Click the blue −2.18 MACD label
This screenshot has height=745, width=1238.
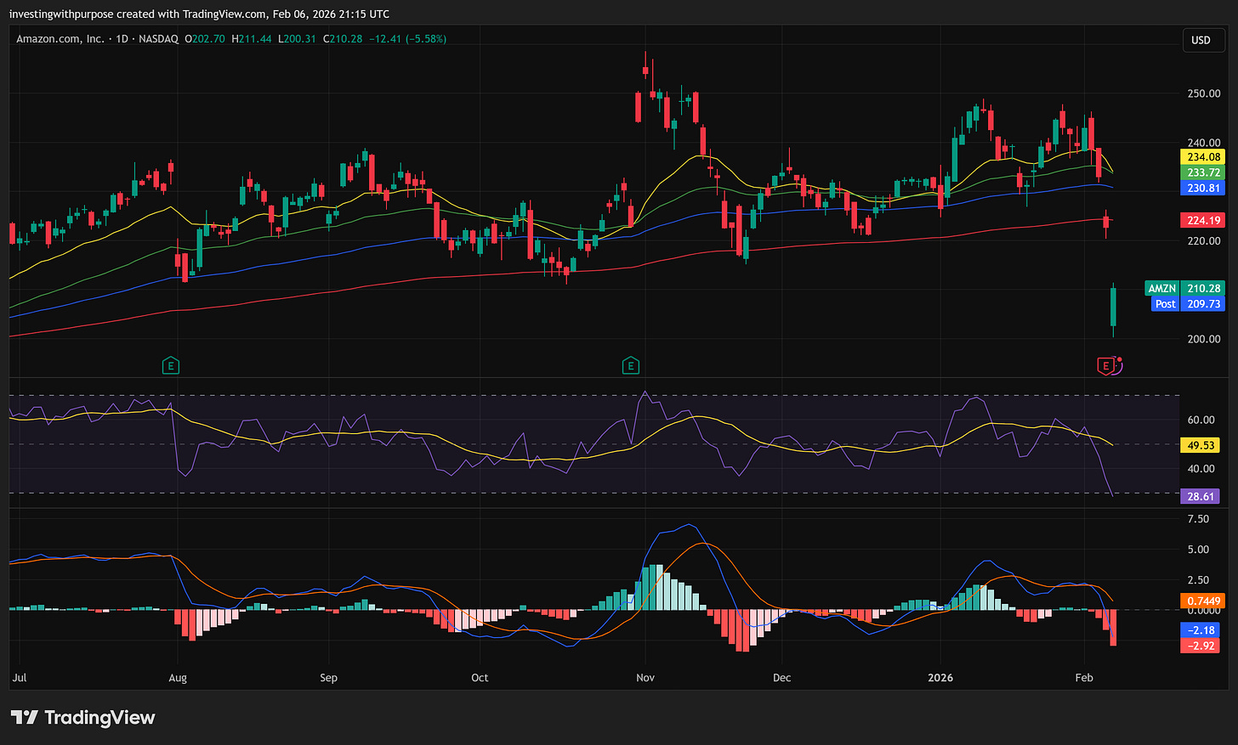tap(1201, 630)
